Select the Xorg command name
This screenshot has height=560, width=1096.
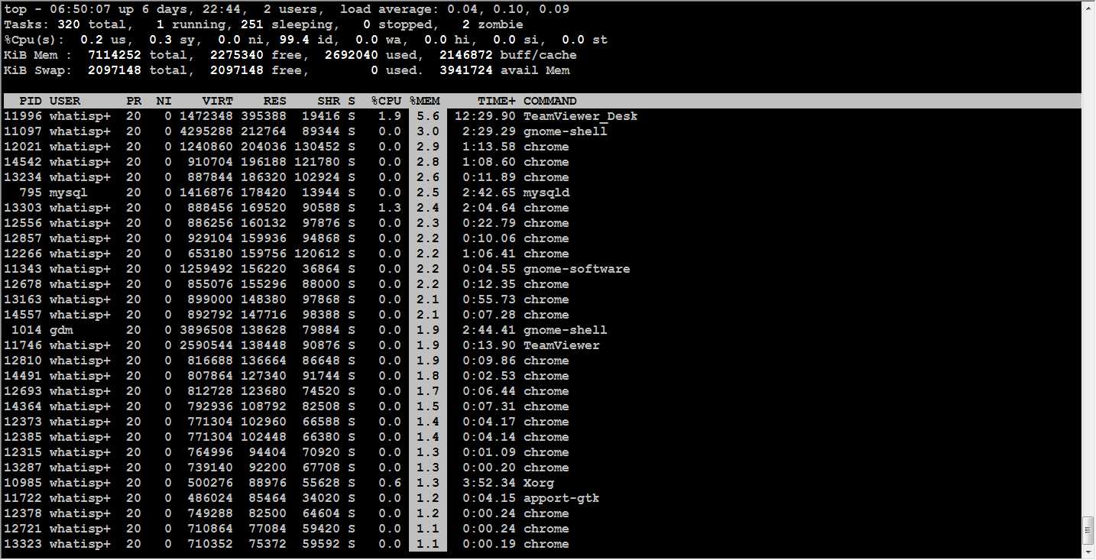539,483
